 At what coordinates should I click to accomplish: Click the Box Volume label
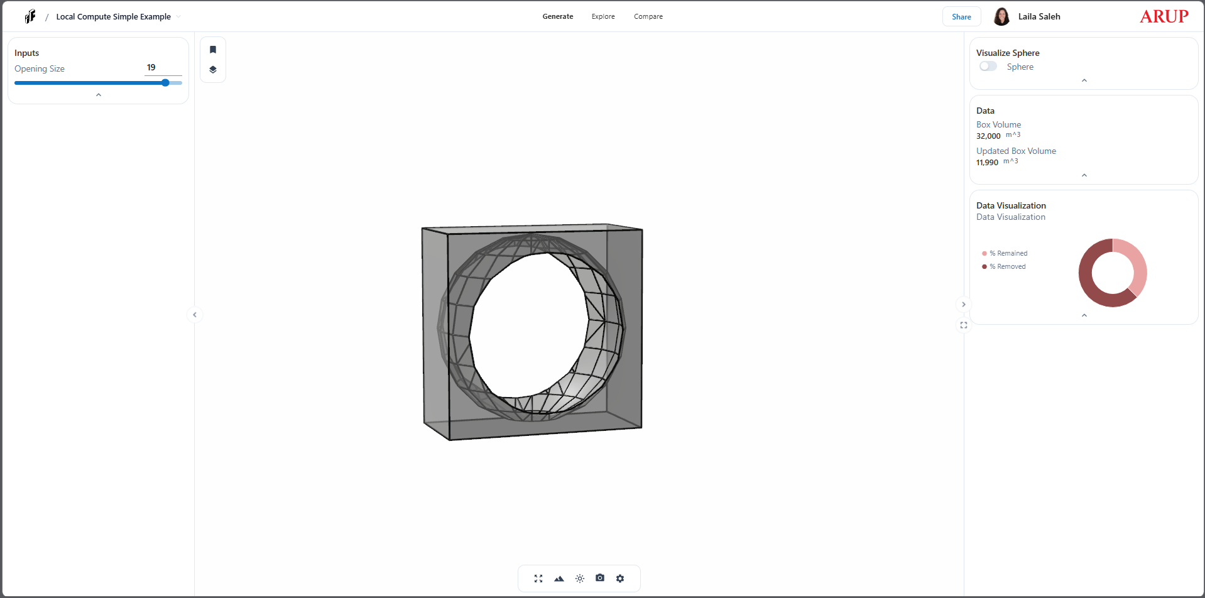[x=998, y=125]
